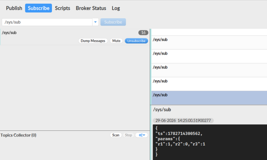This screenshot has width=267, height=160.
Task: Select the first /sys/sub message in the list
Action: [209, 43]
